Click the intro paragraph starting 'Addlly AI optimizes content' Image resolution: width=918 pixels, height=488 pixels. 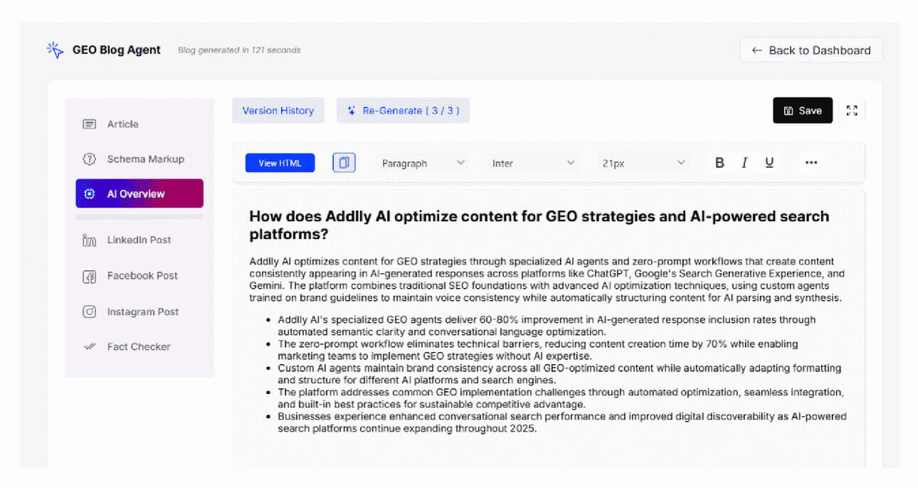(547, 280)
